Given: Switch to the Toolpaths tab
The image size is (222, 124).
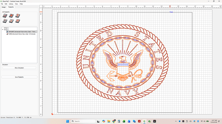Looking at the screenshot, I should pos(11,7).
